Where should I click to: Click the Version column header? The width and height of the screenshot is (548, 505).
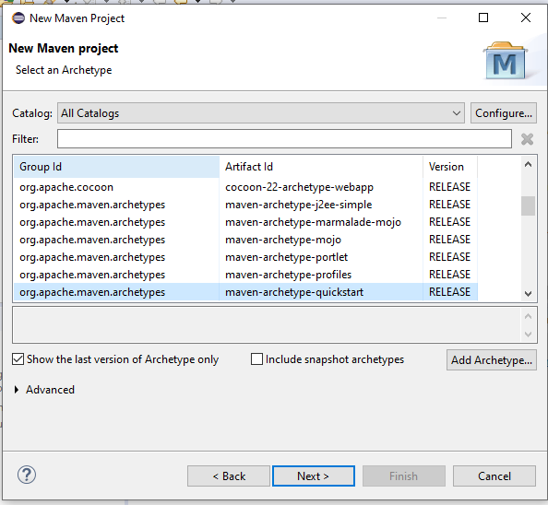(x=450, y=167)
